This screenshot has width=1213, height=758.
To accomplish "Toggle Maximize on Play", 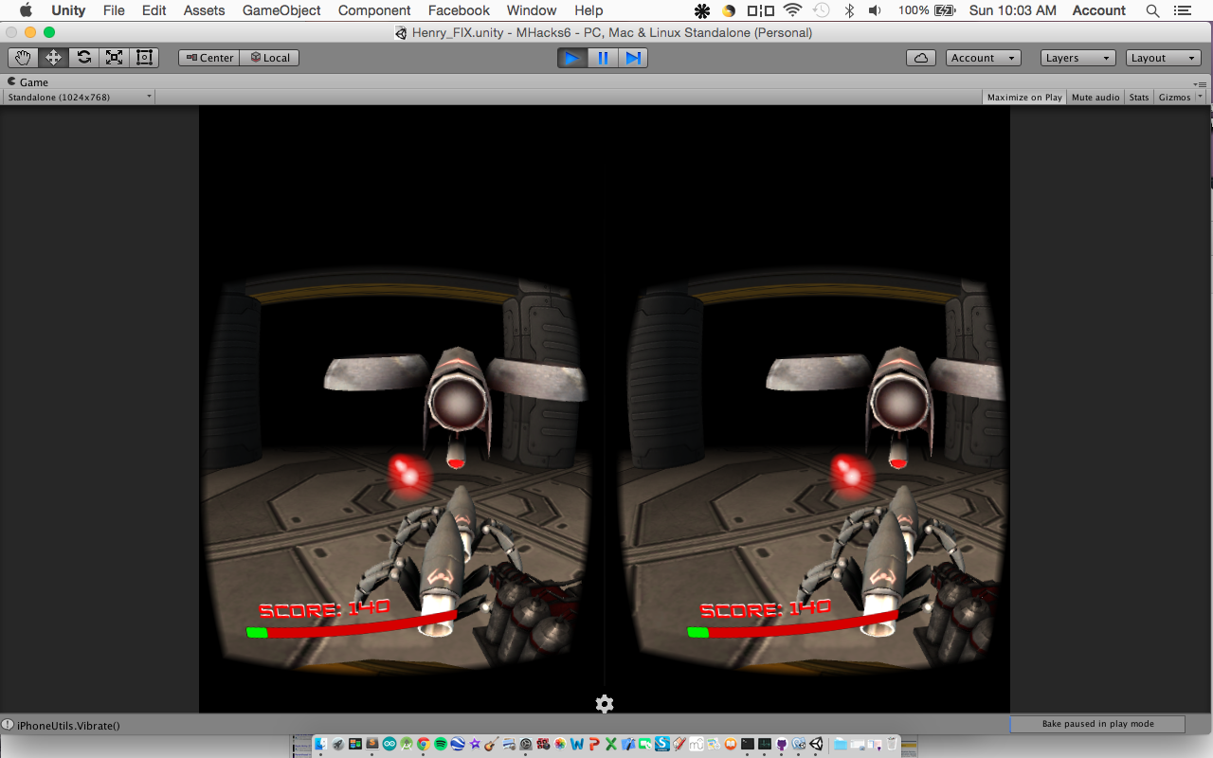I will pyautogui.click(x=1024, y=97).
